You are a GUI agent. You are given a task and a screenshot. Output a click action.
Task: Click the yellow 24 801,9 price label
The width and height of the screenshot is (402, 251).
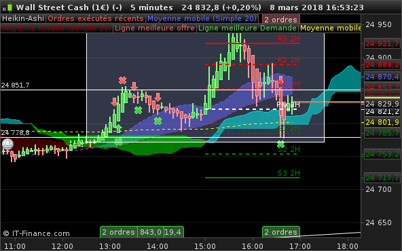[x=382, y=122]
